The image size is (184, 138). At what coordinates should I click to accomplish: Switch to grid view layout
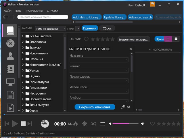(176, 39)
